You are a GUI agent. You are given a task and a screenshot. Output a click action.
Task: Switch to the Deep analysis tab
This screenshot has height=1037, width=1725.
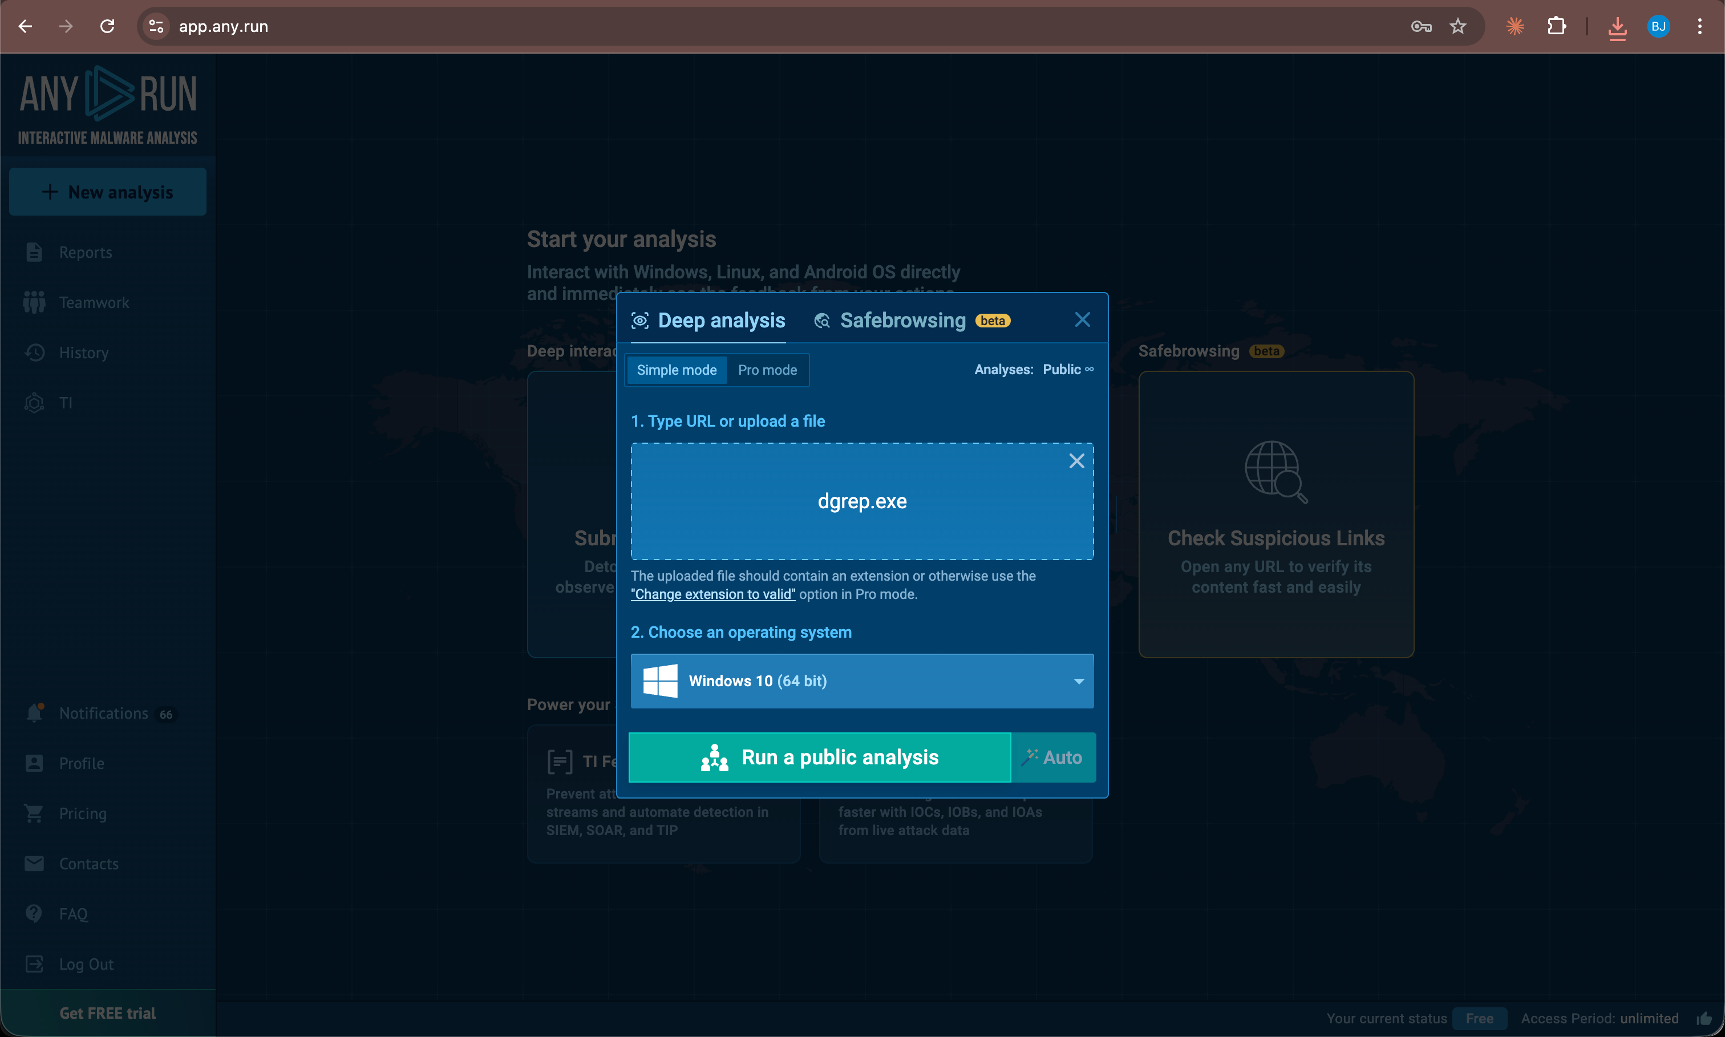point(708,320)
